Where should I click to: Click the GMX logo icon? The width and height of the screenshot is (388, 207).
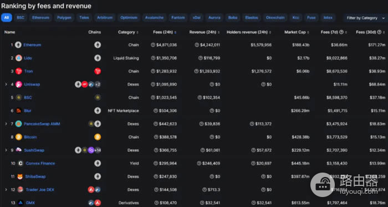[x=21, y=203]
